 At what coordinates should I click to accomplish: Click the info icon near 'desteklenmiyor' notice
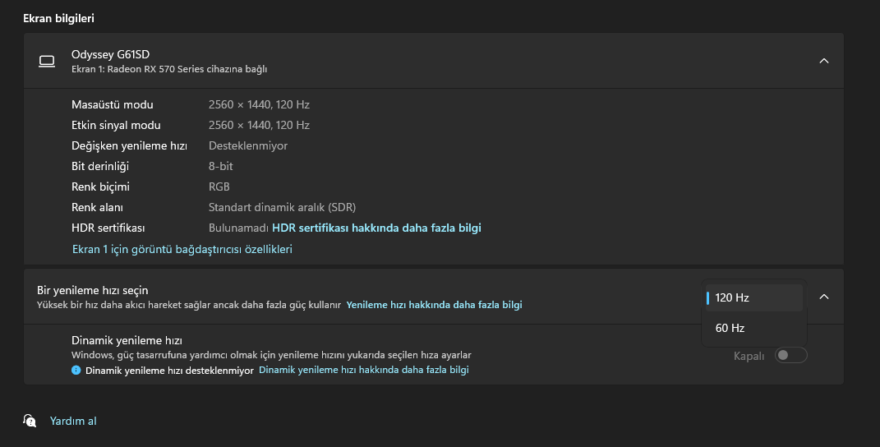pyautogui.click(x=76, y=371)
